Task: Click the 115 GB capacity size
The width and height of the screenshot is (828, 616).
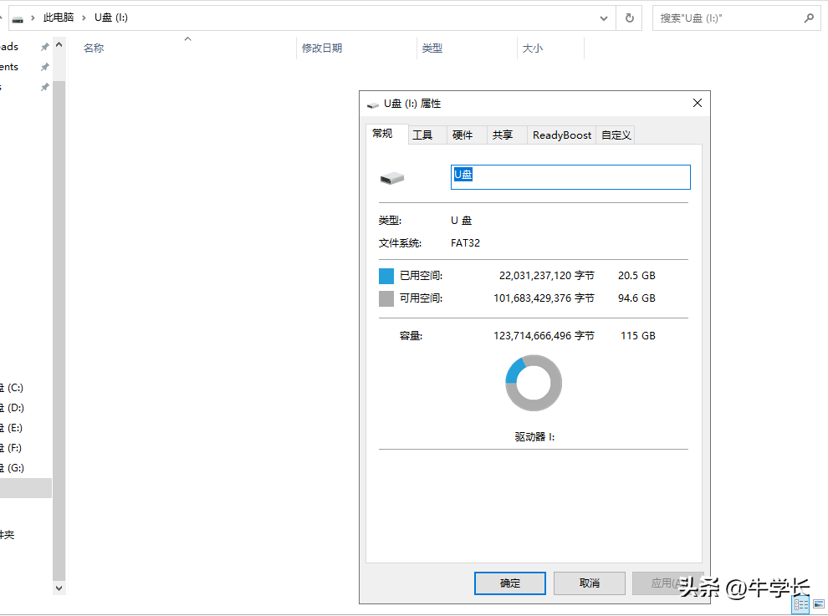Action: pos(638,336)
